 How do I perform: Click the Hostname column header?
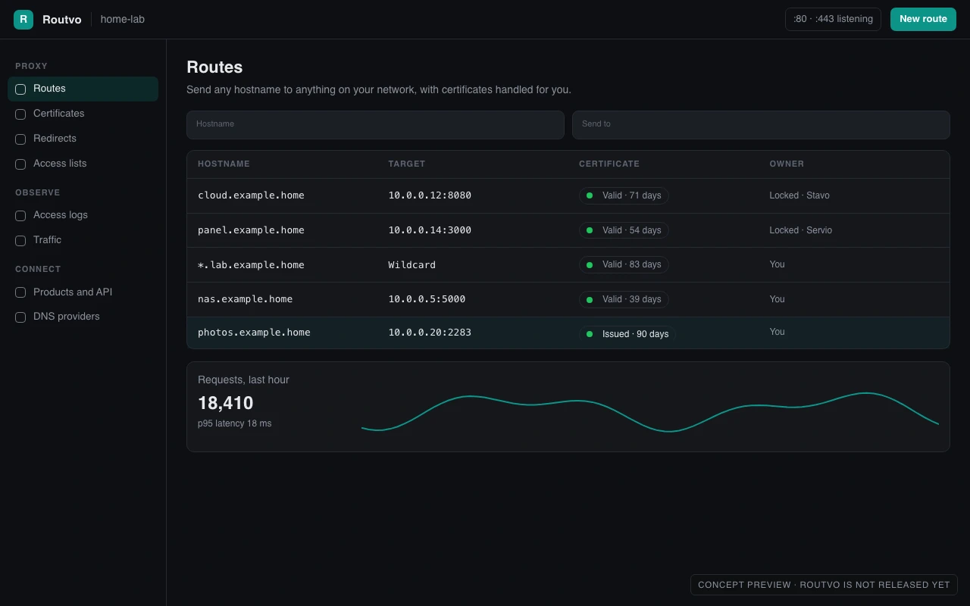click(x=224, y=164)
